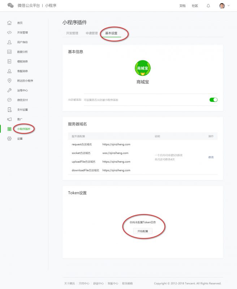Click 修改 to edit server domains
Image resolution: width=237 pixels, height=289 pixels.
tap(211, 157)
